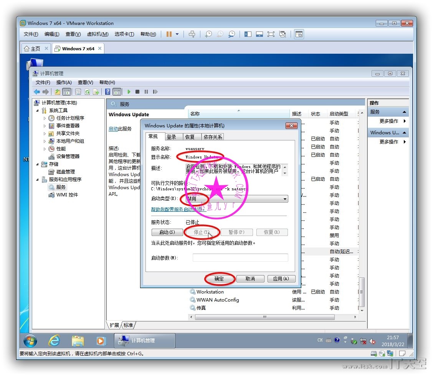Viewport: 433px width, 376px height.
Task: Open the VMware power options dropdown arrow
Action: [x=177, y=34]
